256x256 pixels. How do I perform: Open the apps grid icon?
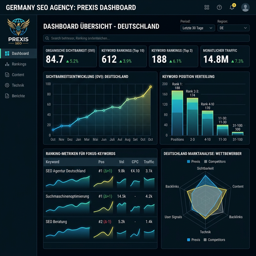point(207,7)
